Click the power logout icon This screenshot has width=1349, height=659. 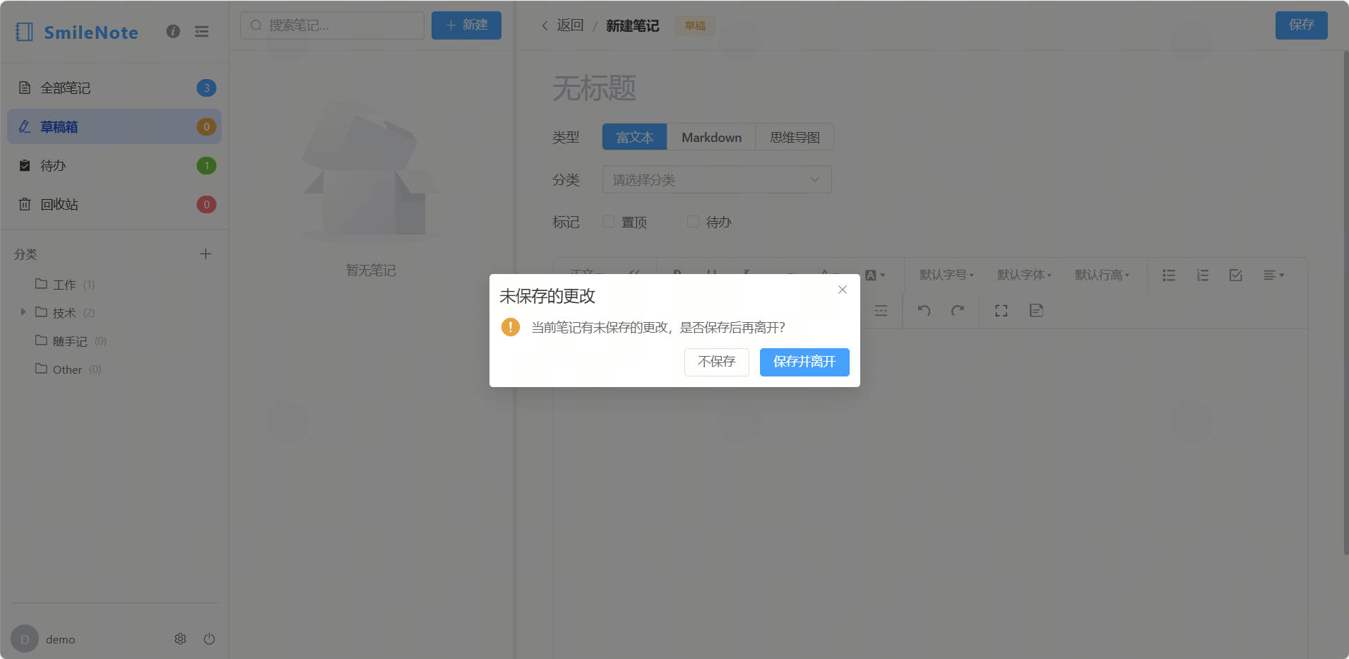(x=209, y=639)
